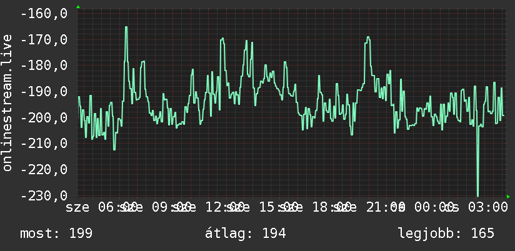The image size is (515, 251).
Task: Click the -220,0 y-axis label
Action: (x=44, y=170)
